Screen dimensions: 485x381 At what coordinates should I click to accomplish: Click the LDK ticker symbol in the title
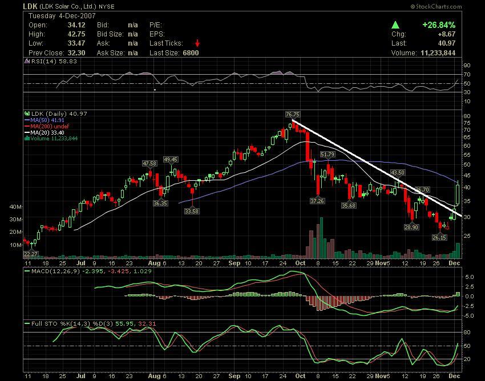30,6
